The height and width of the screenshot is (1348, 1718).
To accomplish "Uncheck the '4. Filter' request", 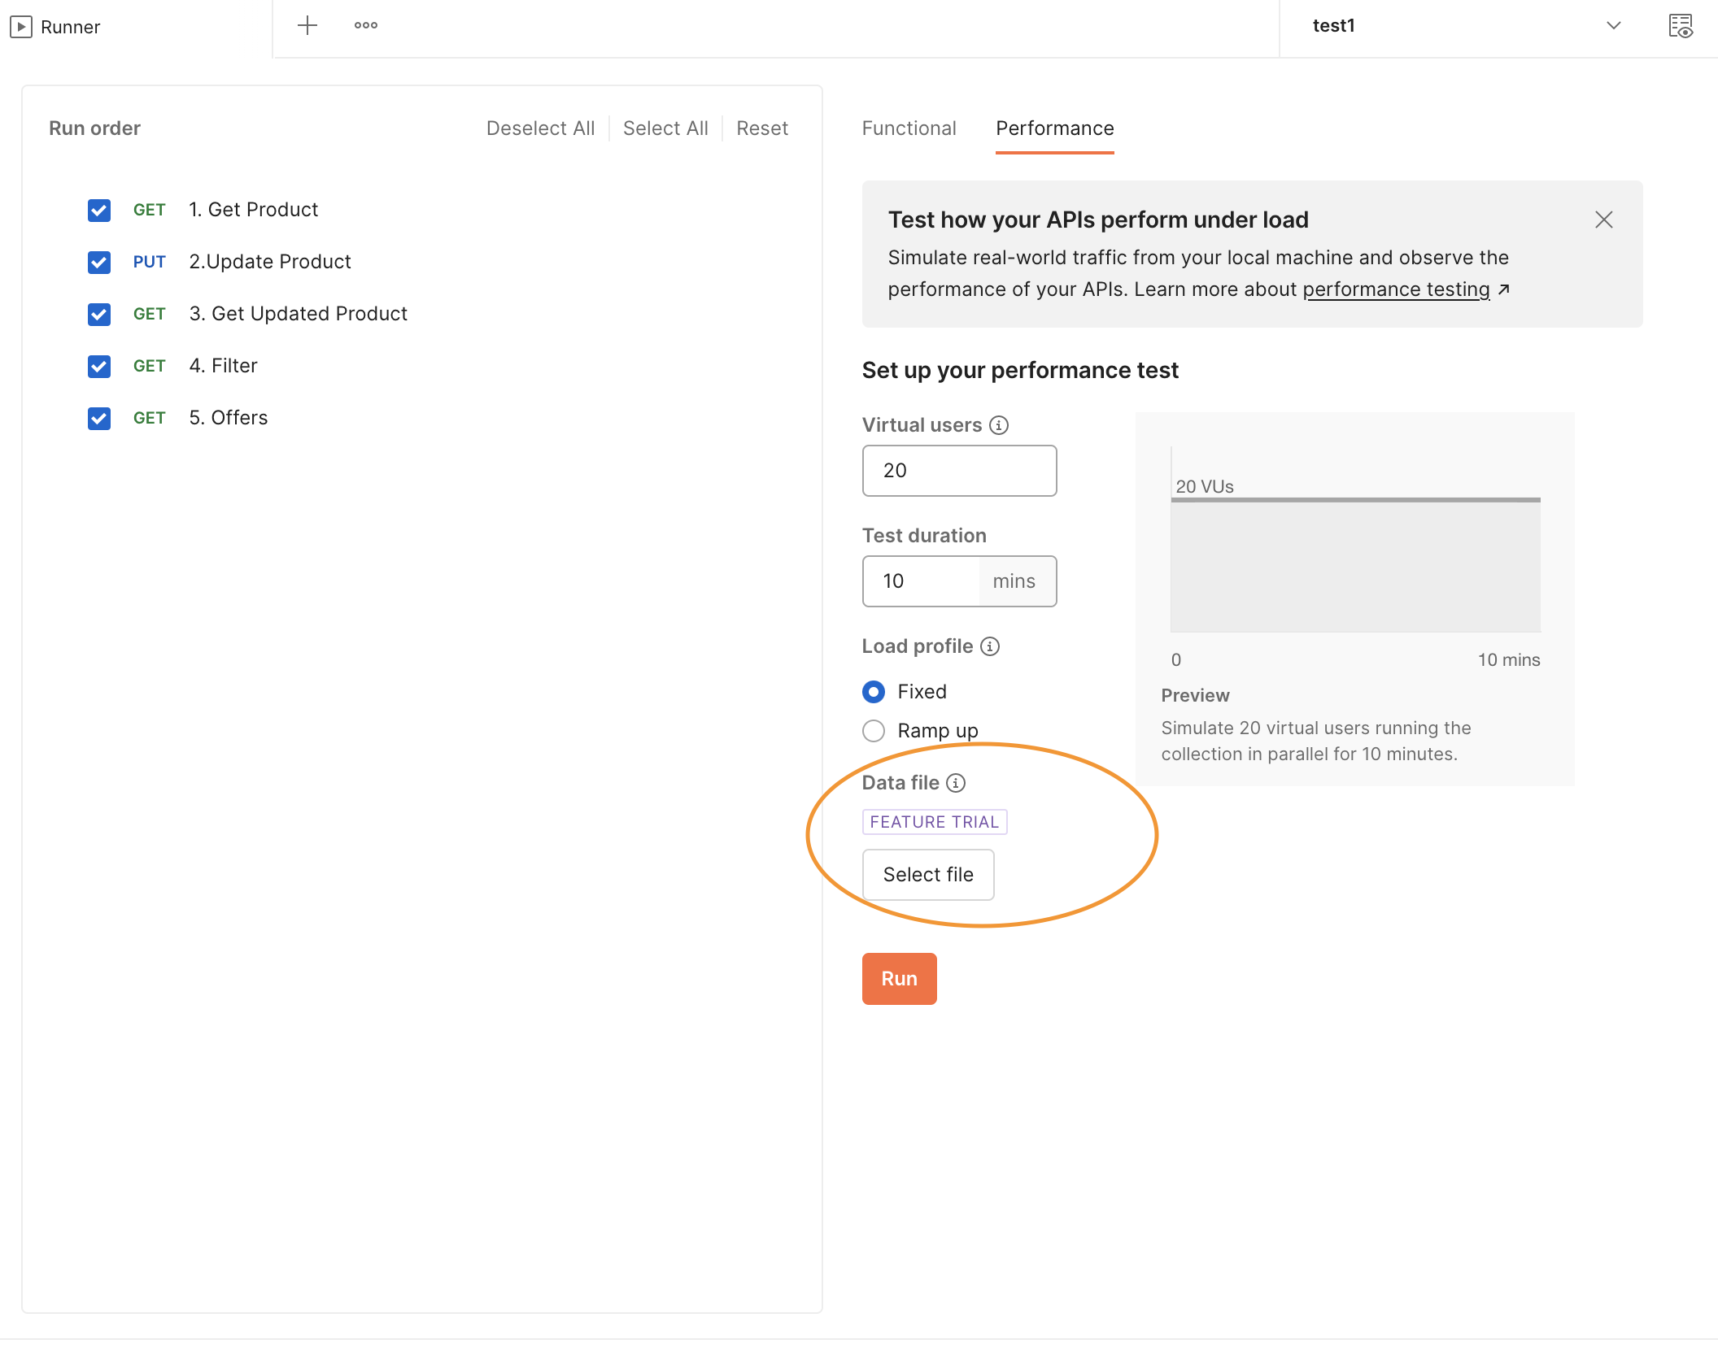I will pos(98,366).
